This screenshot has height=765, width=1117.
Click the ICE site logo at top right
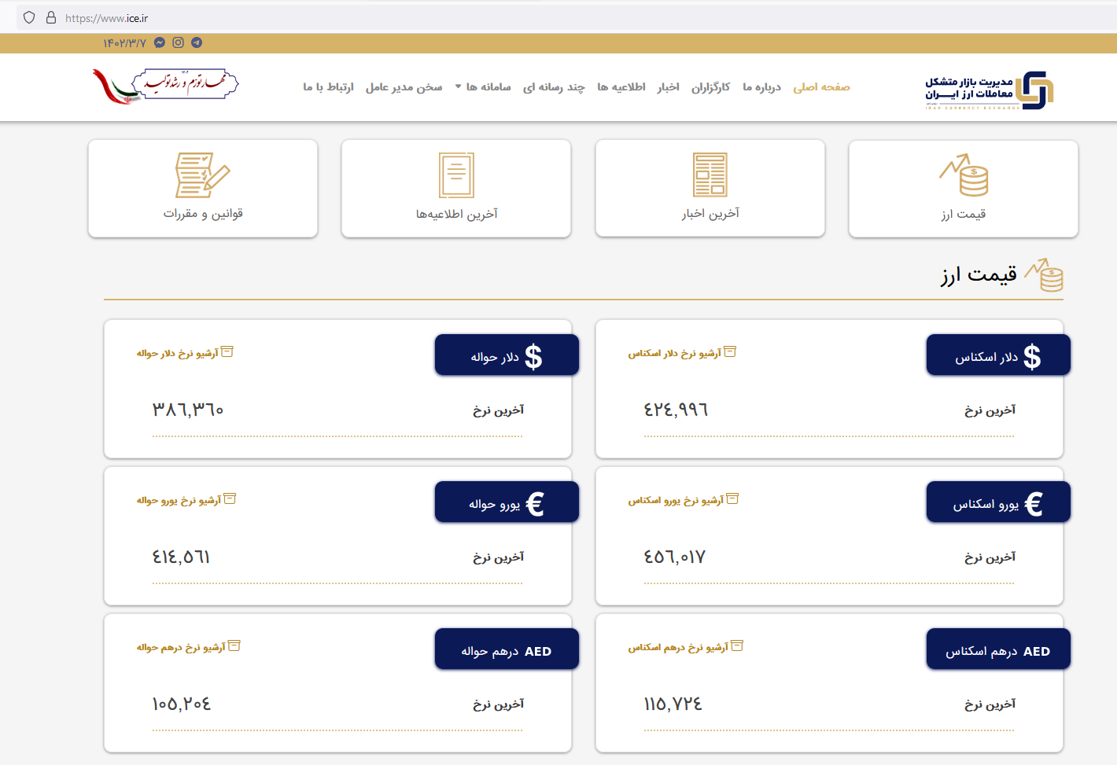(x=986, y=89)
